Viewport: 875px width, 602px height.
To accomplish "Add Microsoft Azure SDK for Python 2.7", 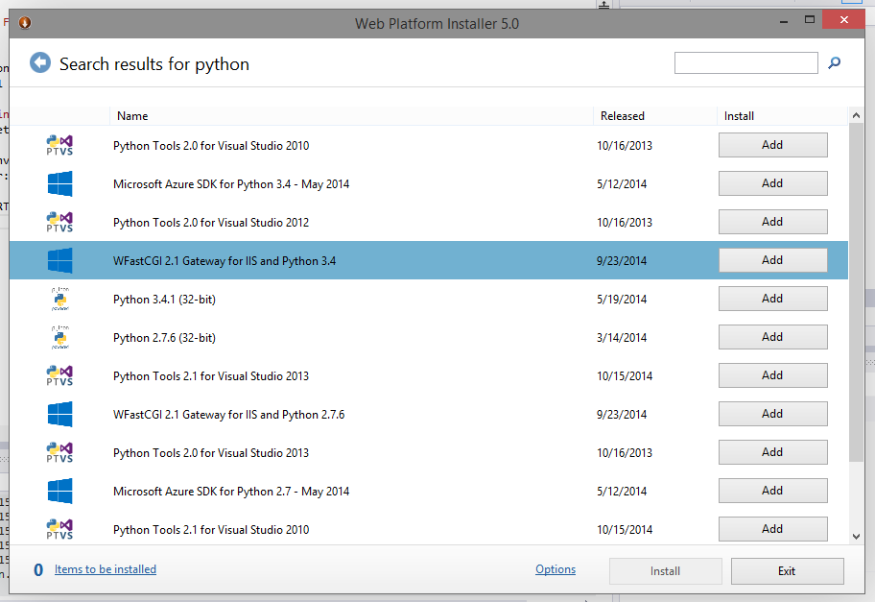I will [x=773, y=491].
